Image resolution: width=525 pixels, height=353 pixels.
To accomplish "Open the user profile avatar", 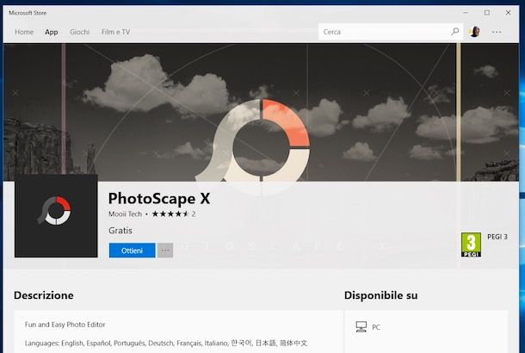I will point(474,32).
